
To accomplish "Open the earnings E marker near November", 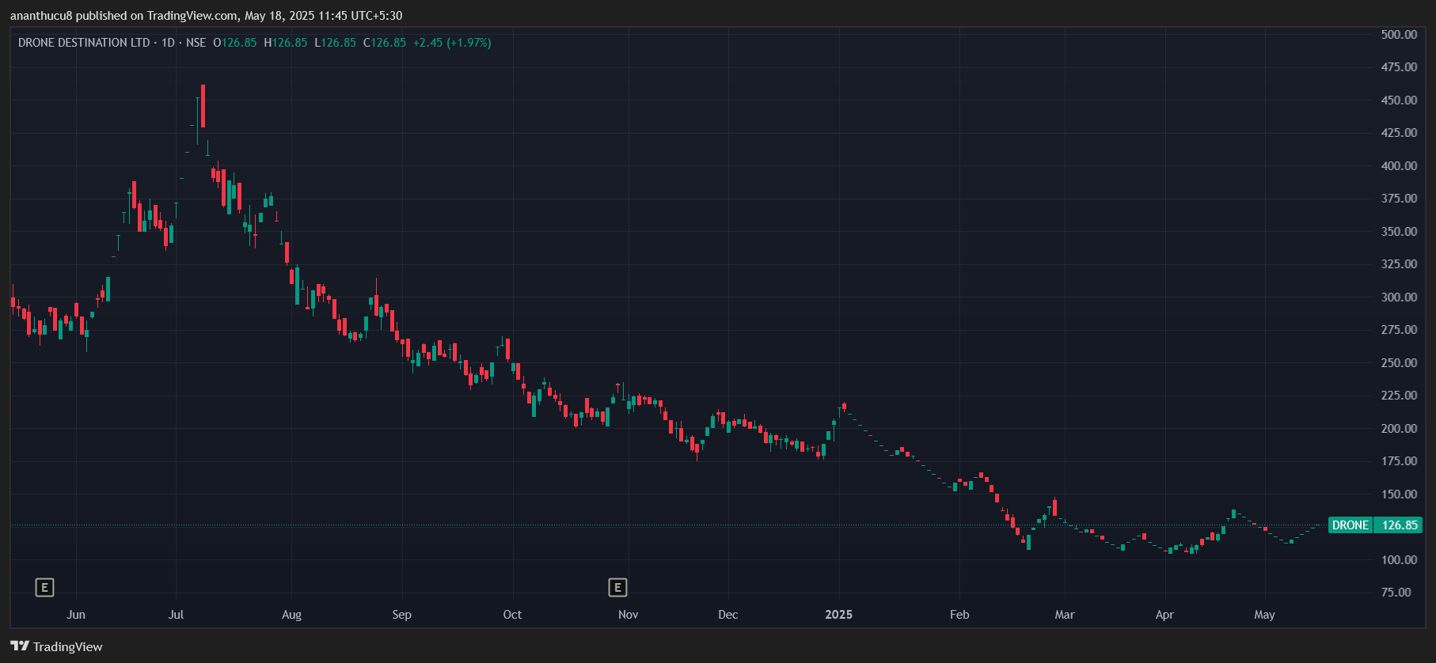I will click(617, 587).
